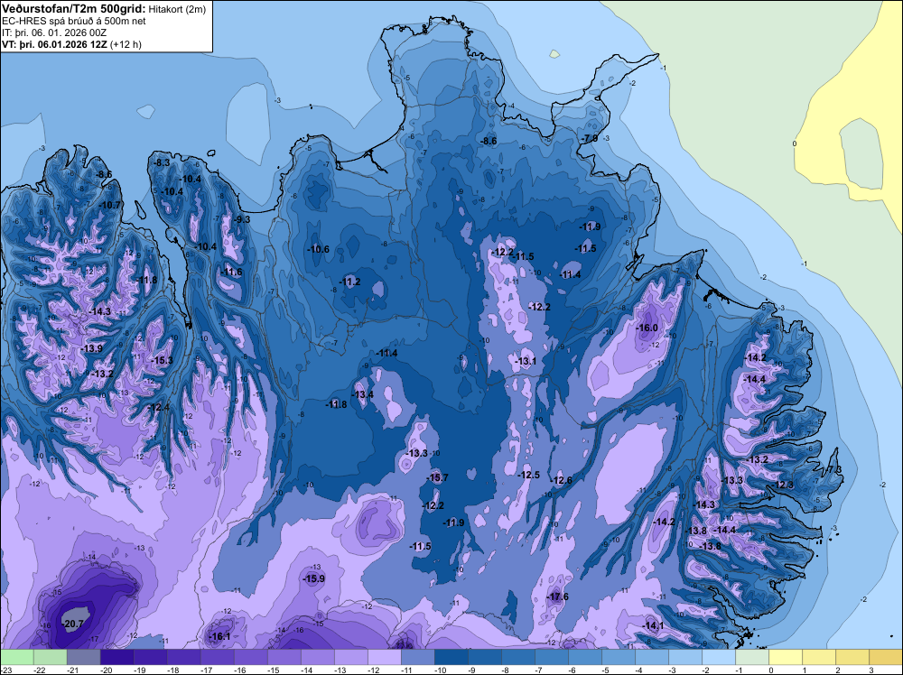
Task: Select the legend swatch labeled -13
Action: click(351, 657)
